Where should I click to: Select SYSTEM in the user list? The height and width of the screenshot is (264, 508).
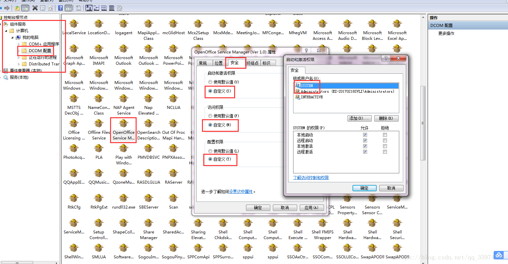click(x=346, y=86)
